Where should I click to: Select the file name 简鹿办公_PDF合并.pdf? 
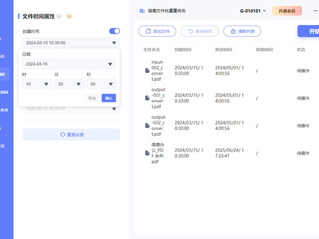158,153
